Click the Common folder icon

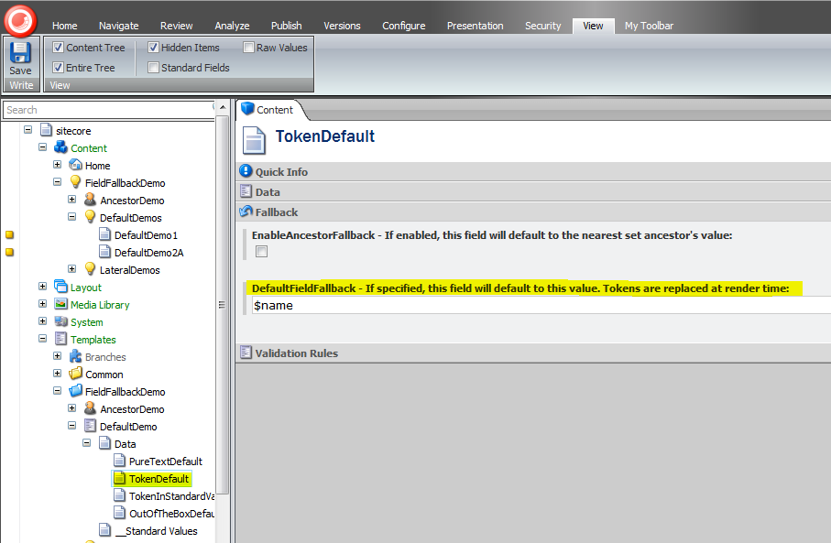[76, 374]
